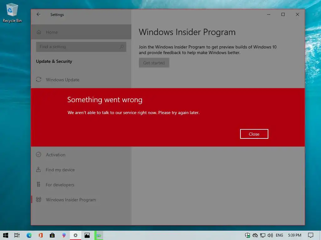Open the Recycle Bin on desktop

pos(12,12)
